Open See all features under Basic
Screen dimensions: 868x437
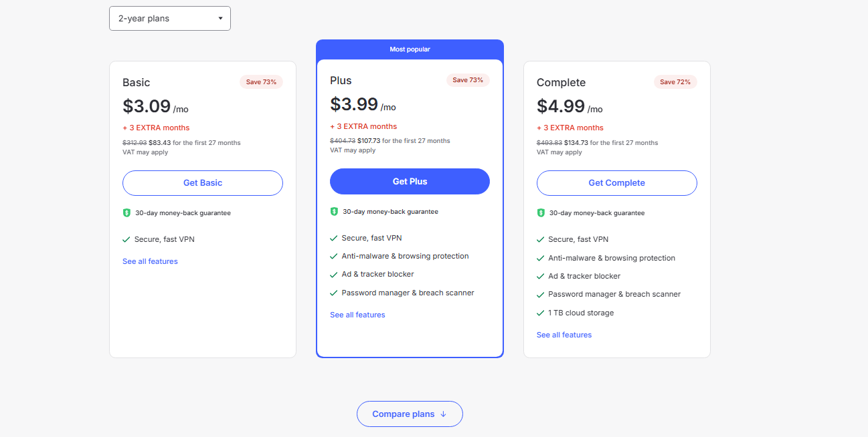(150, 261)
